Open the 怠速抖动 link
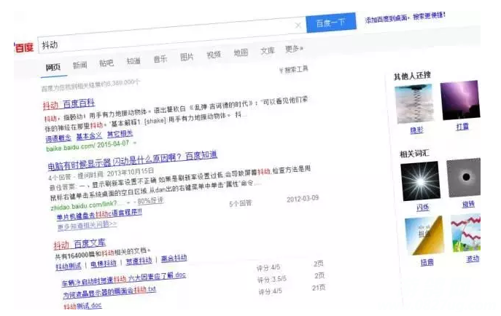 pos(139,261)
